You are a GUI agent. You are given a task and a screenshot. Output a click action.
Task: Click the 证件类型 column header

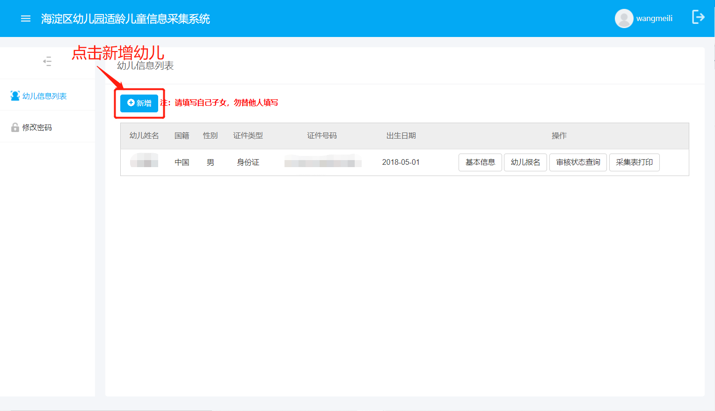point(248,136)
